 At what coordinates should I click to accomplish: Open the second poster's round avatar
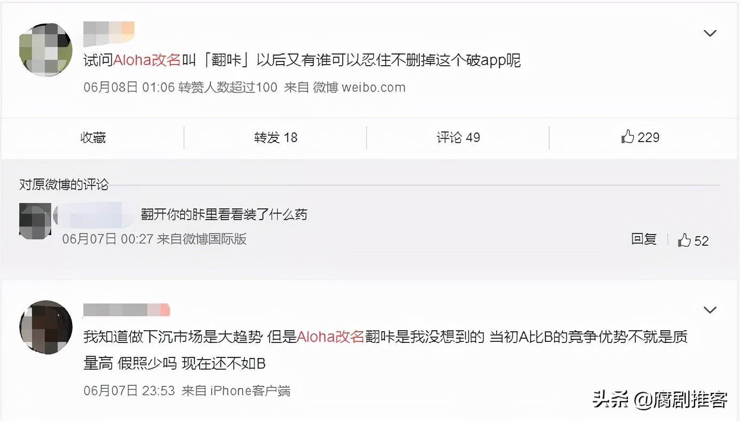(45, 326)
